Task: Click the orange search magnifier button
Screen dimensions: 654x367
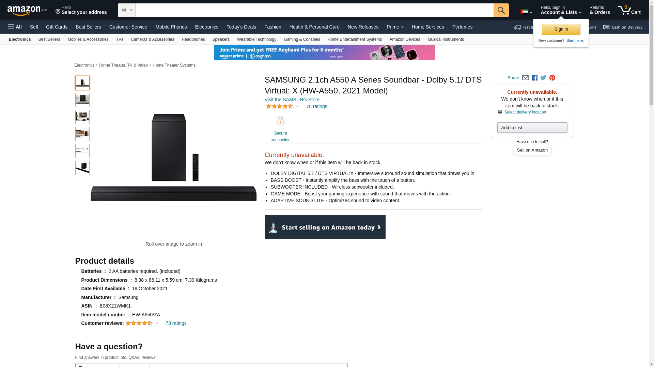Action: (501, 10)
